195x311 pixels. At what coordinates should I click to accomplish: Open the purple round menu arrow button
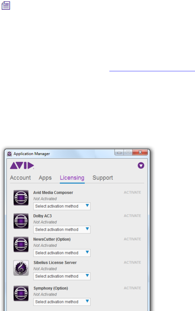coord(141,165)
